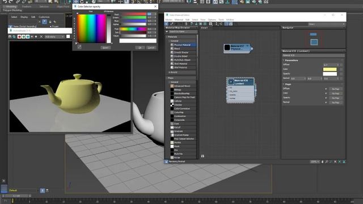Toggle the Normal map checkbox in Maps rollout

click(326, 102)
